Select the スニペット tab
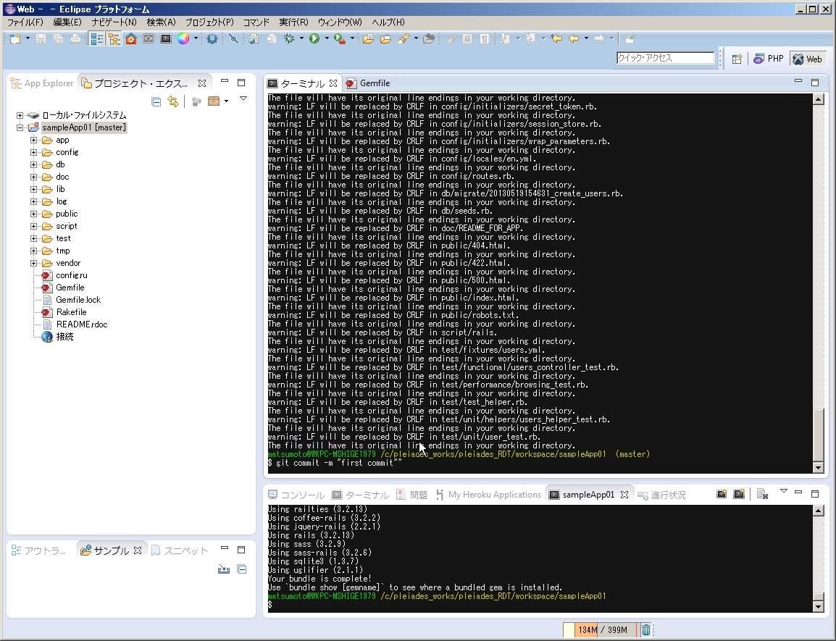This screenshot has height=641, width=836. [x=180, y=550]
